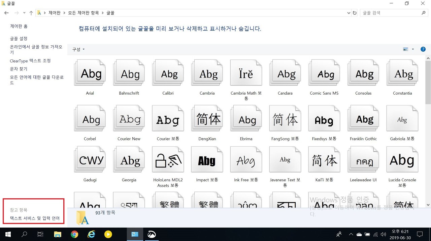
Task: Open the FangSong 보통 font
Action: pos(285,119)
